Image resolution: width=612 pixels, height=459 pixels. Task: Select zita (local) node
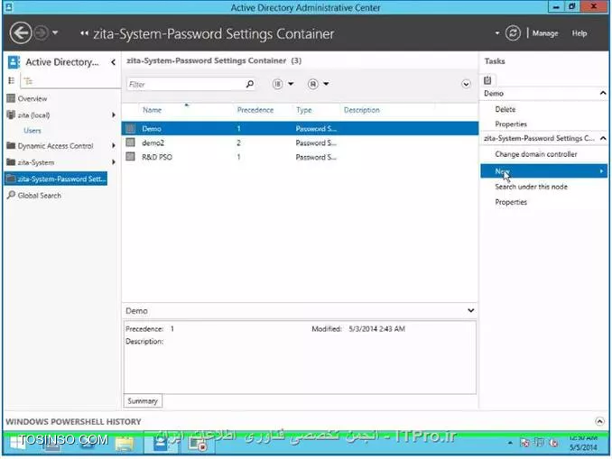33,115
